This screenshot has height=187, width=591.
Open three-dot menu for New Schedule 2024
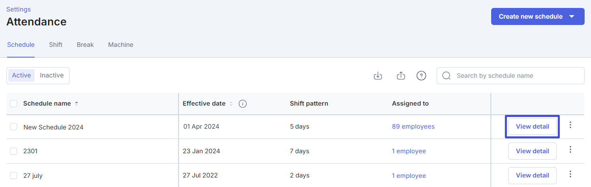570,125
